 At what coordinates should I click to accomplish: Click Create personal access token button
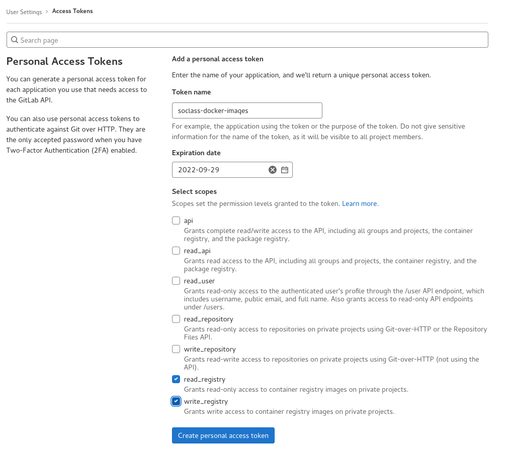pos(223,435)
